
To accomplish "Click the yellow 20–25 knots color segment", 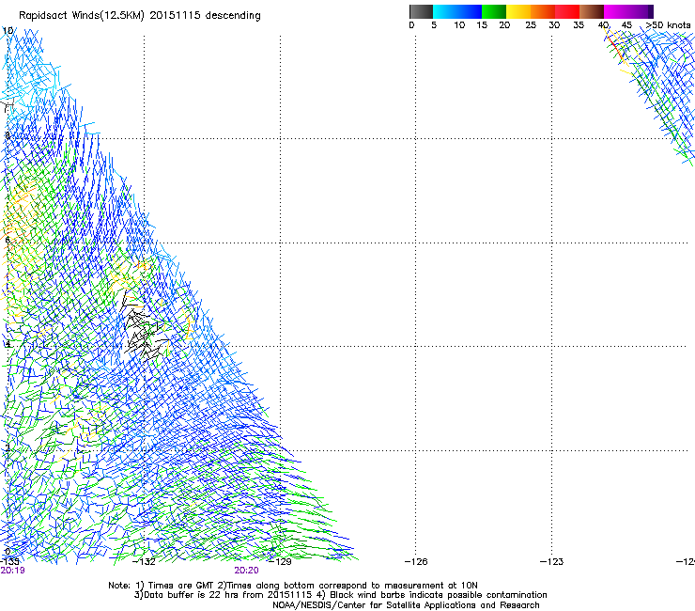I will pyautogui.click(x=518, y=11).
